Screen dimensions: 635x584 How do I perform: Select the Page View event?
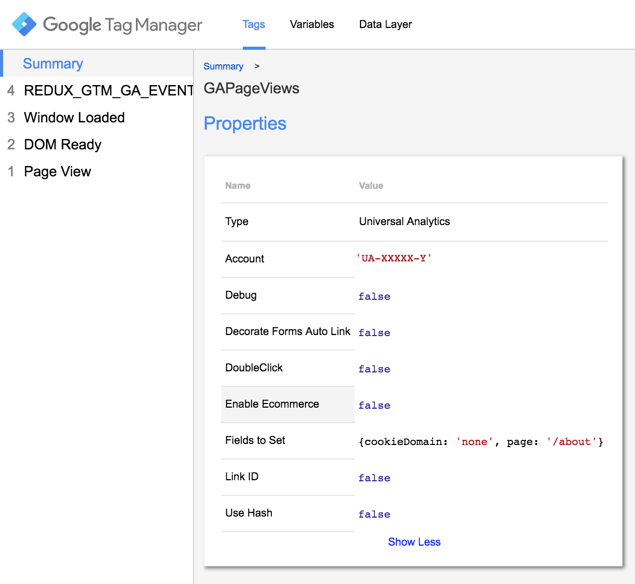tap(58, 171)
